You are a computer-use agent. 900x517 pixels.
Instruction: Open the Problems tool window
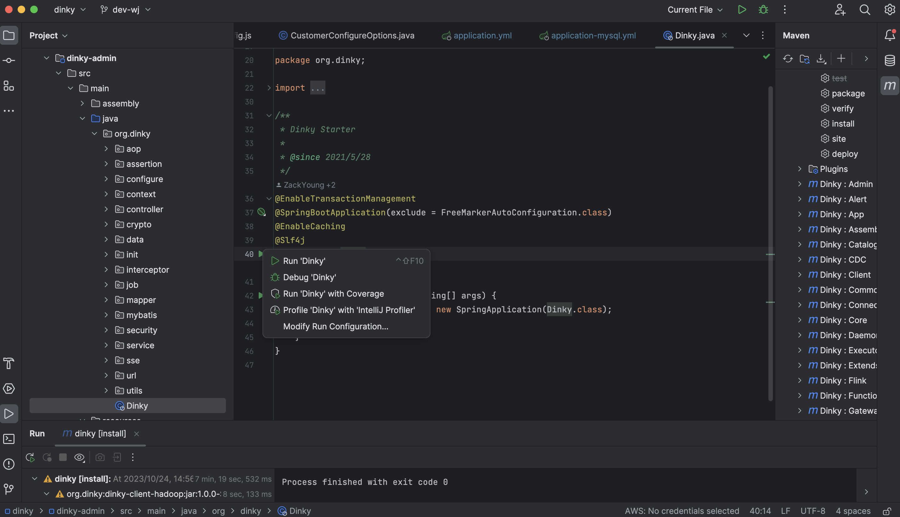pyautogui.click(x=9, y=464)
